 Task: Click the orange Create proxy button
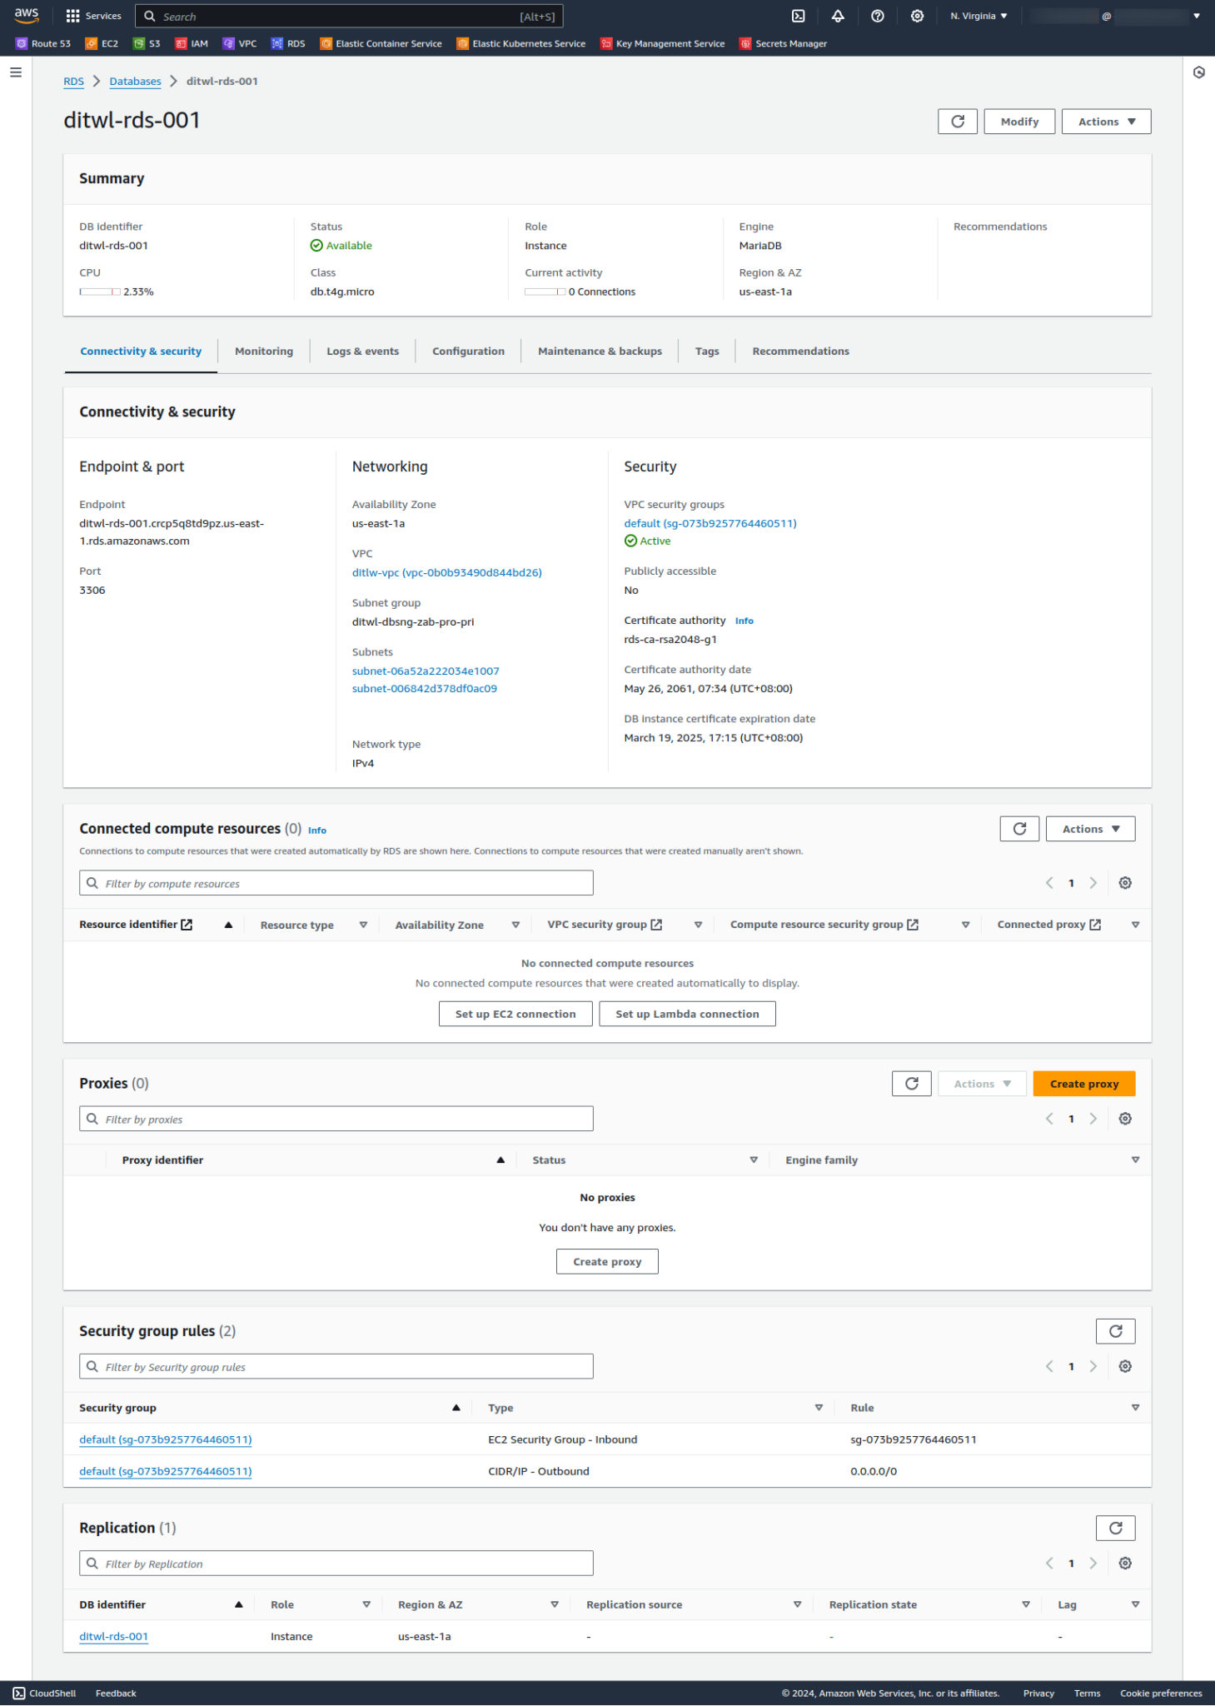tap(1083, 1084)
